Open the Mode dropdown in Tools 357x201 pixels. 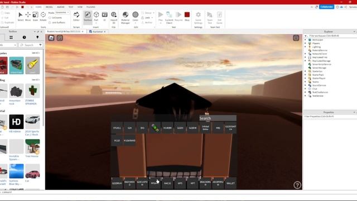point(62,12)
